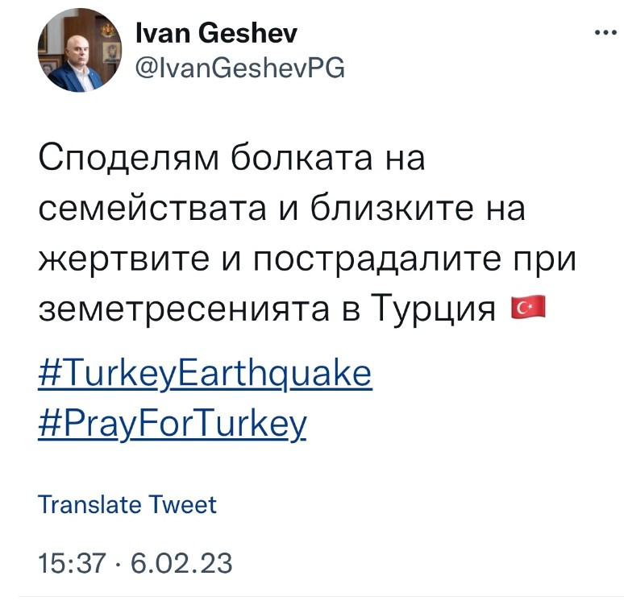Click Translate Tweet

(127, 504)
